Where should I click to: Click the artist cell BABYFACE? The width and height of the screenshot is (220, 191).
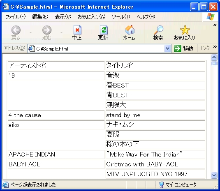click(56, 164)
